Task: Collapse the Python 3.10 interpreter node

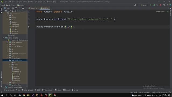Action: 6,40
